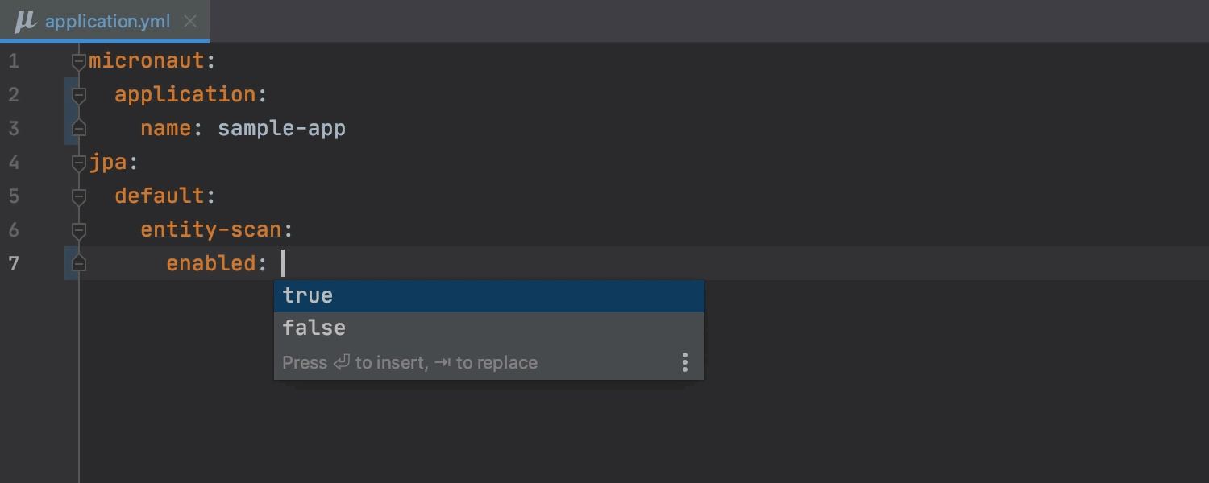Click the fold marker beside enabled
The image size is (1209, 483).
coord(78,263)
